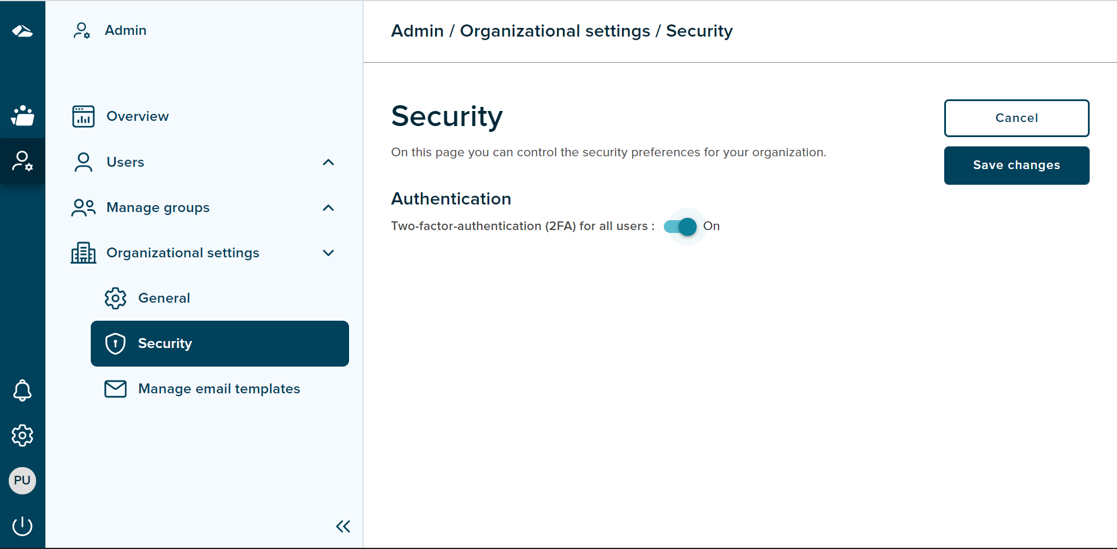This screenshot has width=1117, height=549.
Task: Click the Organizational settings building icon
Action: coord(83,253)
